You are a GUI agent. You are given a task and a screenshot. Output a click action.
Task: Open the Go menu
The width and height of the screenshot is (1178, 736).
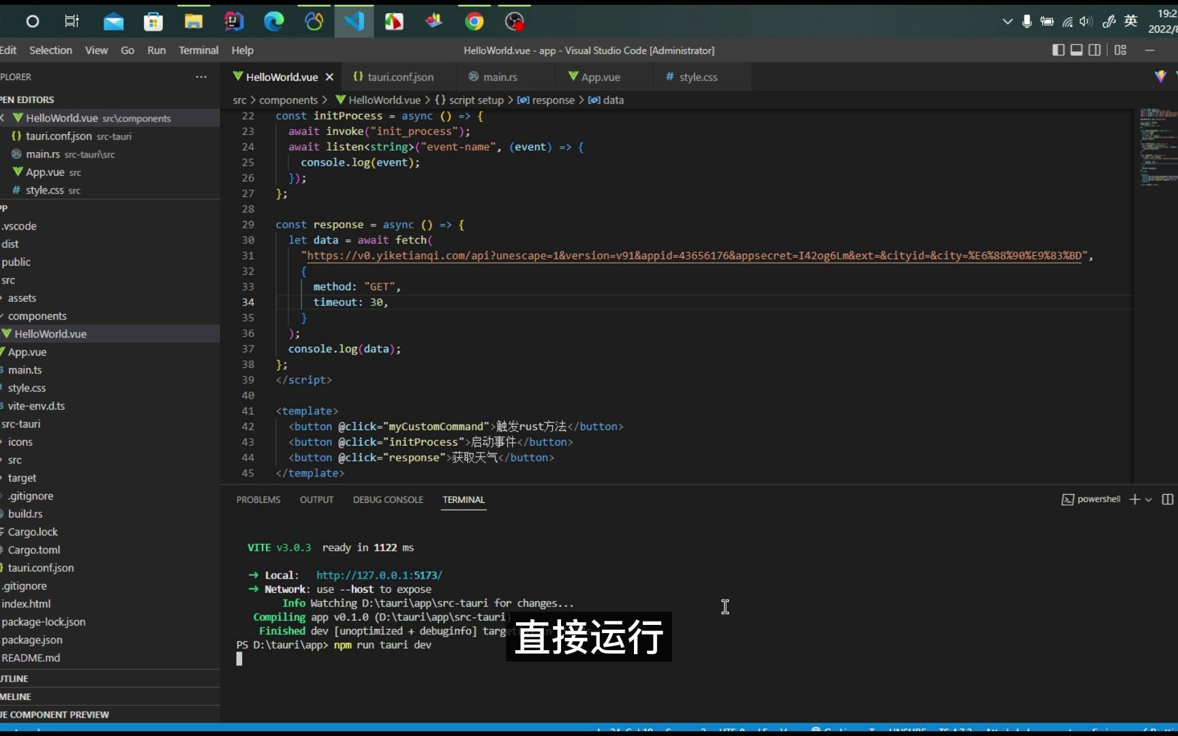click(127, 50)
